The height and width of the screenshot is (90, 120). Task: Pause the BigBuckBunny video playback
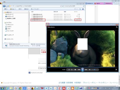tap(82, 69)
